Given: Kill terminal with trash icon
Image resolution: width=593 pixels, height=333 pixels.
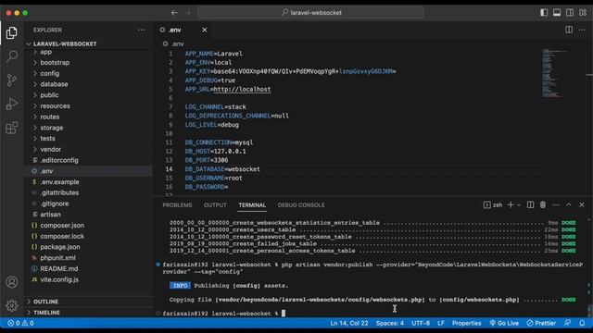Looking at the screenshot, I should tap(543, 204).
